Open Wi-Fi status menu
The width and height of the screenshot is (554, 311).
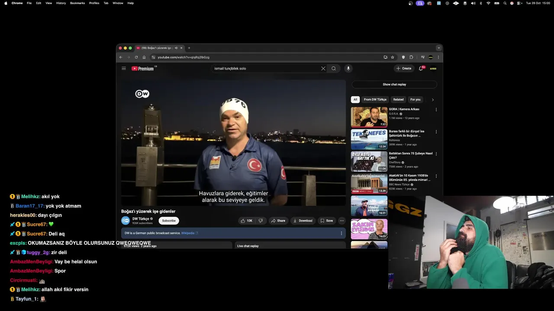point(488,3)
